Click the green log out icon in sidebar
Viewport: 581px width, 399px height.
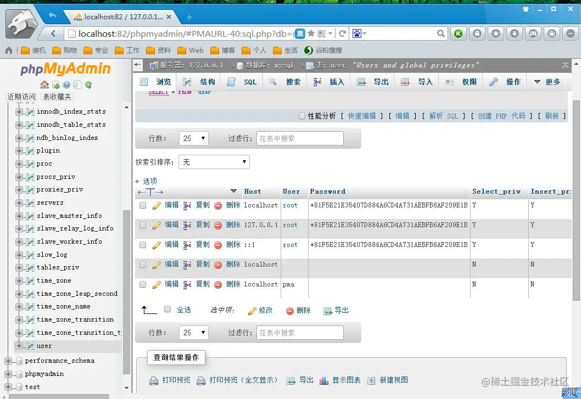(x=55, y=85)
